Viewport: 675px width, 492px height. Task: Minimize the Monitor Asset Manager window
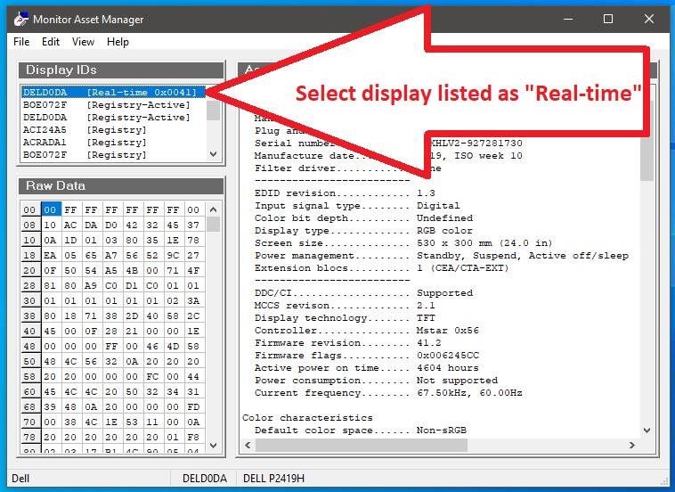pyautogui.click(x=568, y=19)
